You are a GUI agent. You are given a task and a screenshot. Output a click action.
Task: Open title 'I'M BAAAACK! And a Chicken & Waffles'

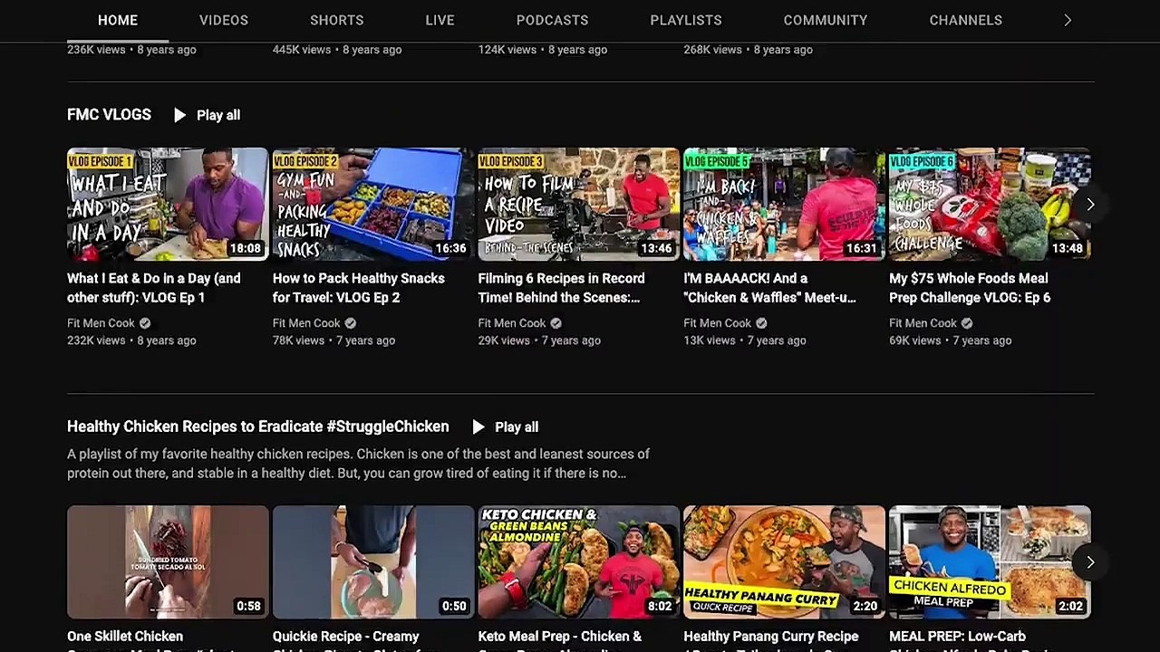point(770,288)
